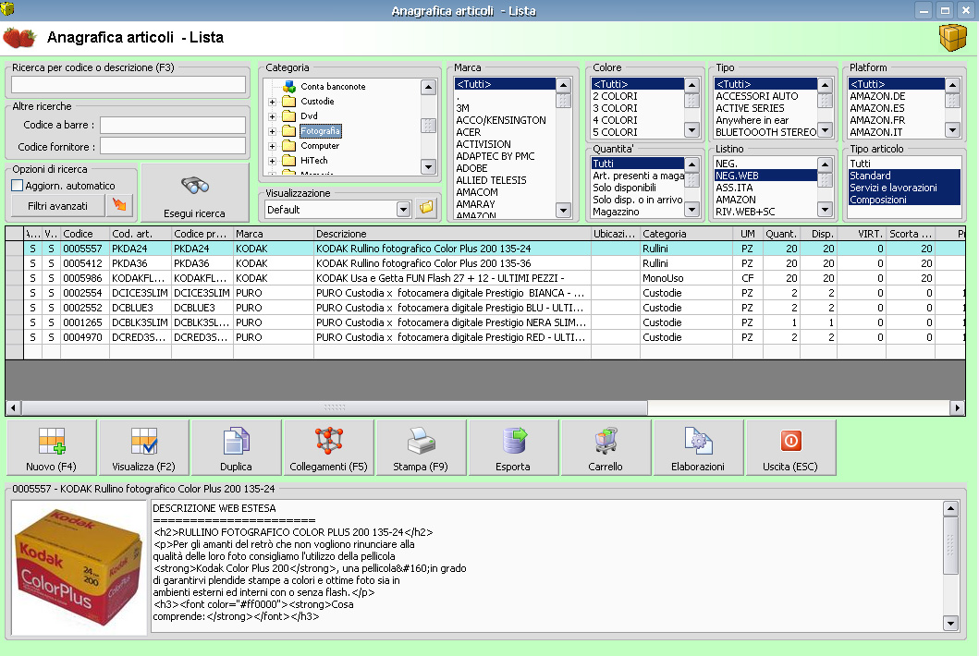Open Collegamenti (F5) links
This screenshot has width=979, height=656.
click(328, 447)
